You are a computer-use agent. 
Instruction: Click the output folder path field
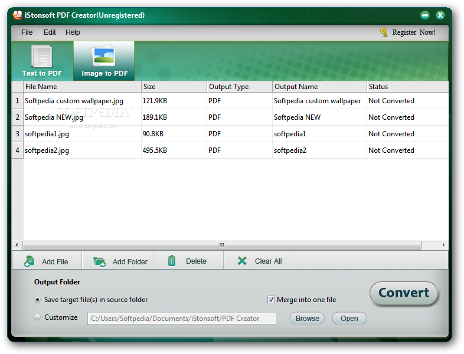182,319
